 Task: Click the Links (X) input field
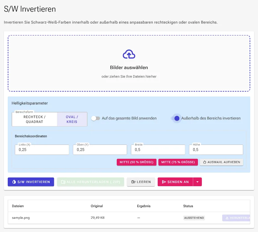coord(42,150)
